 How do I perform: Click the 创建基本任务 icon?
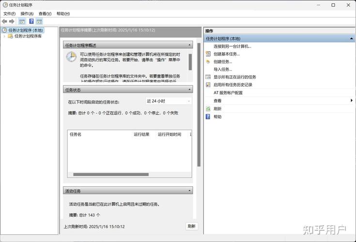tap(208, 54)
